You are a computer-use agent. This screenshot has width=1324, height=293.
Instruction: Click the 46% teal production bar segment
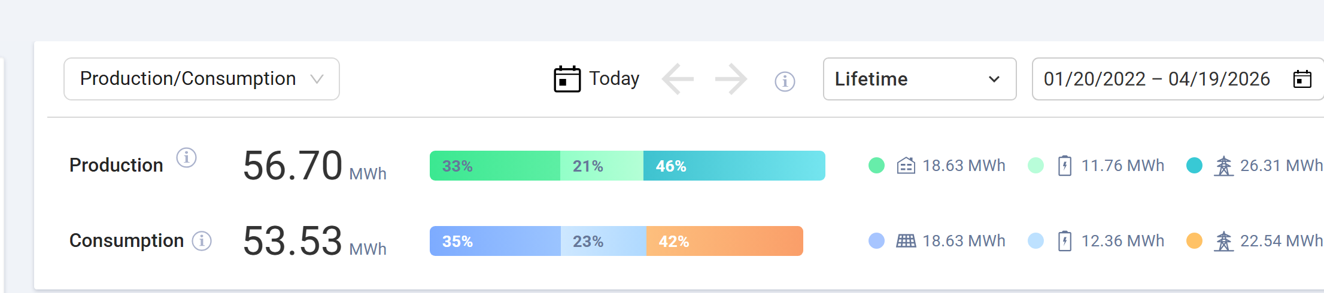point(734,166)
